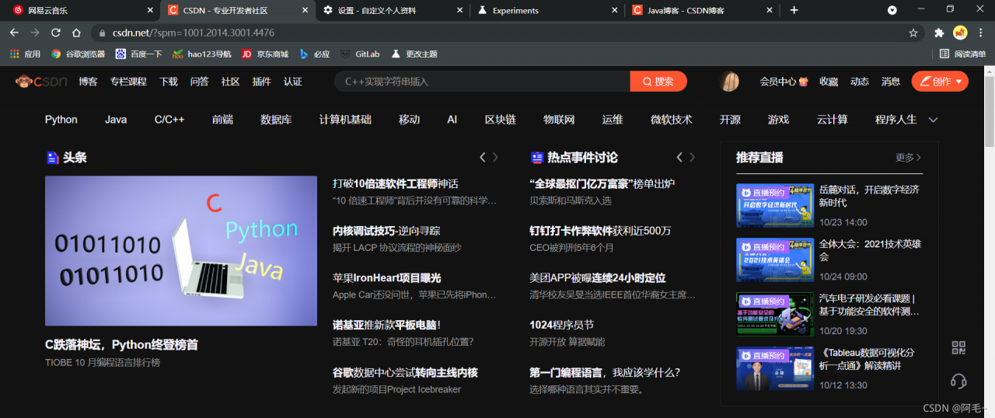Click the CSDN search input field
The width and height of the screenshot is (995, 418).
point(482,81)
